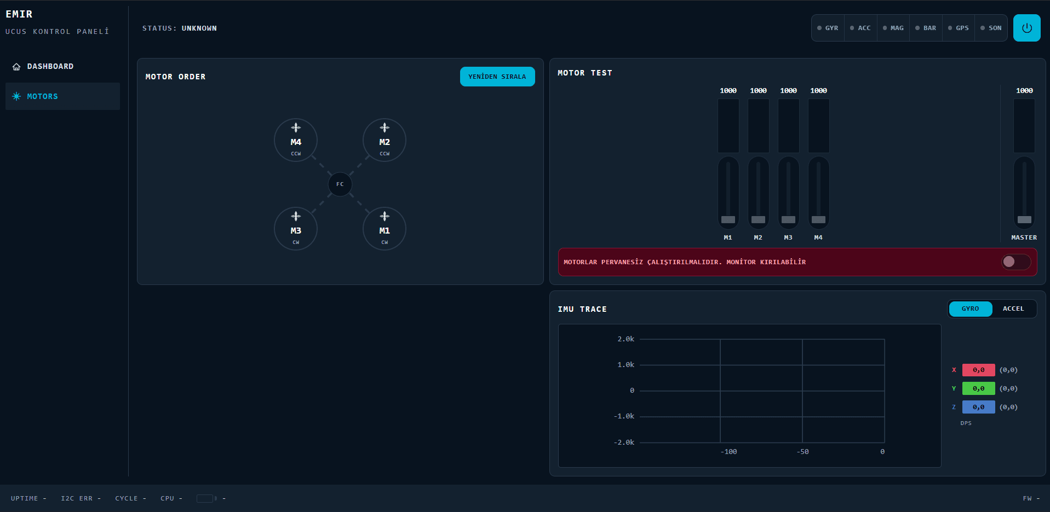Click the battery icon in status bar

(x=206, y=498)
